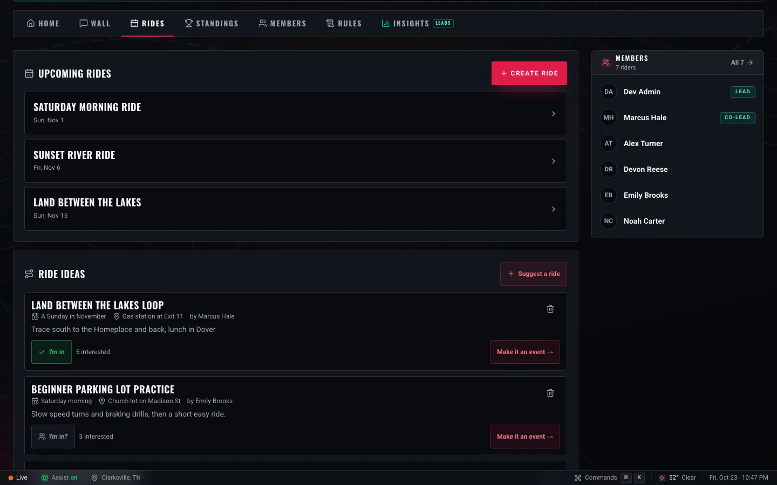The image size is (777, 485).
Task: Click the 3 interested count
Action: (x=96, y=436)
